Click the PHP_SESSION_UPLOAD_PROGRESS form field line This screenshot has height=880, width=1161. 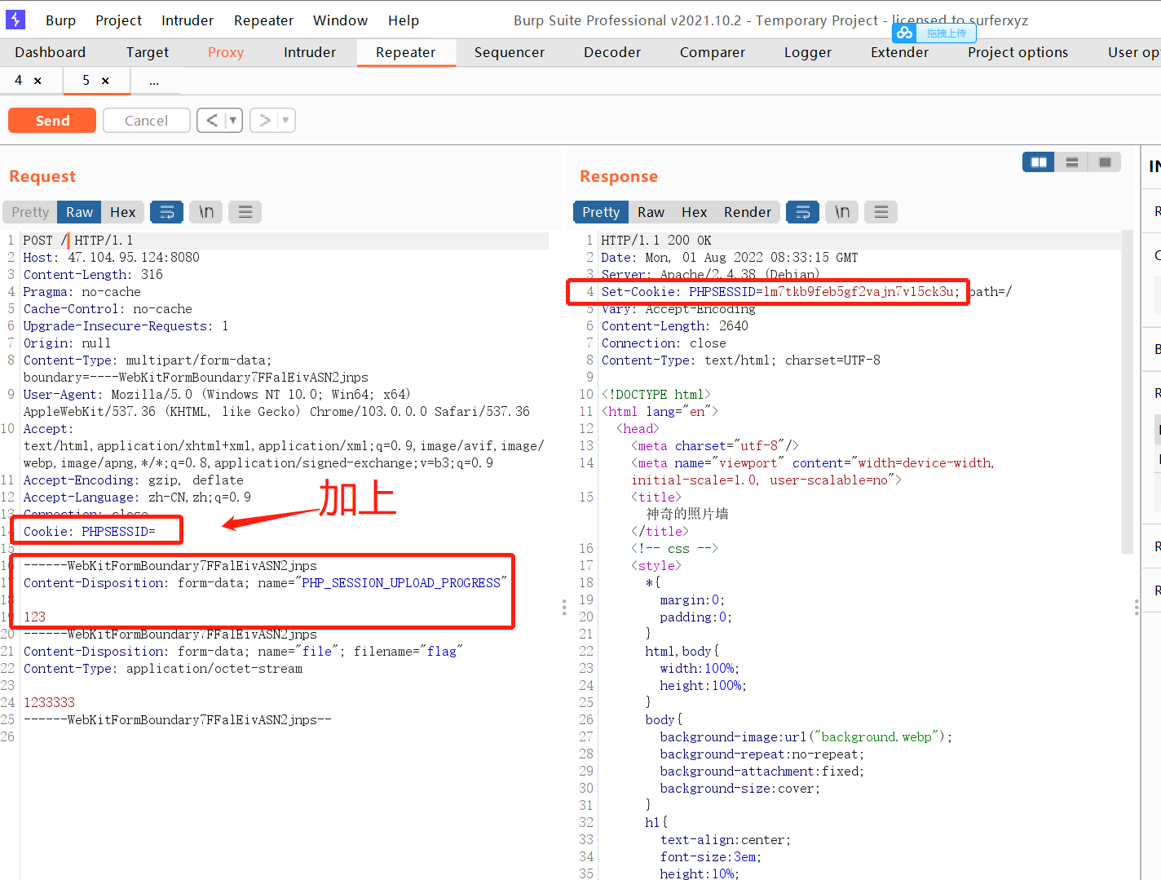coord(265,583)
